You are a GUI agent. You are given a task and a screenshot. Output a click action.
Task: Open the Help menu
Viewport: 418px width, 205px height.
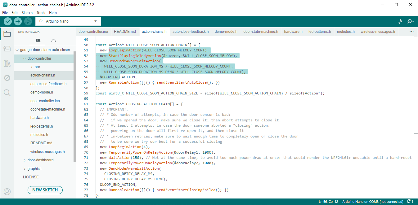pos(53,13)
